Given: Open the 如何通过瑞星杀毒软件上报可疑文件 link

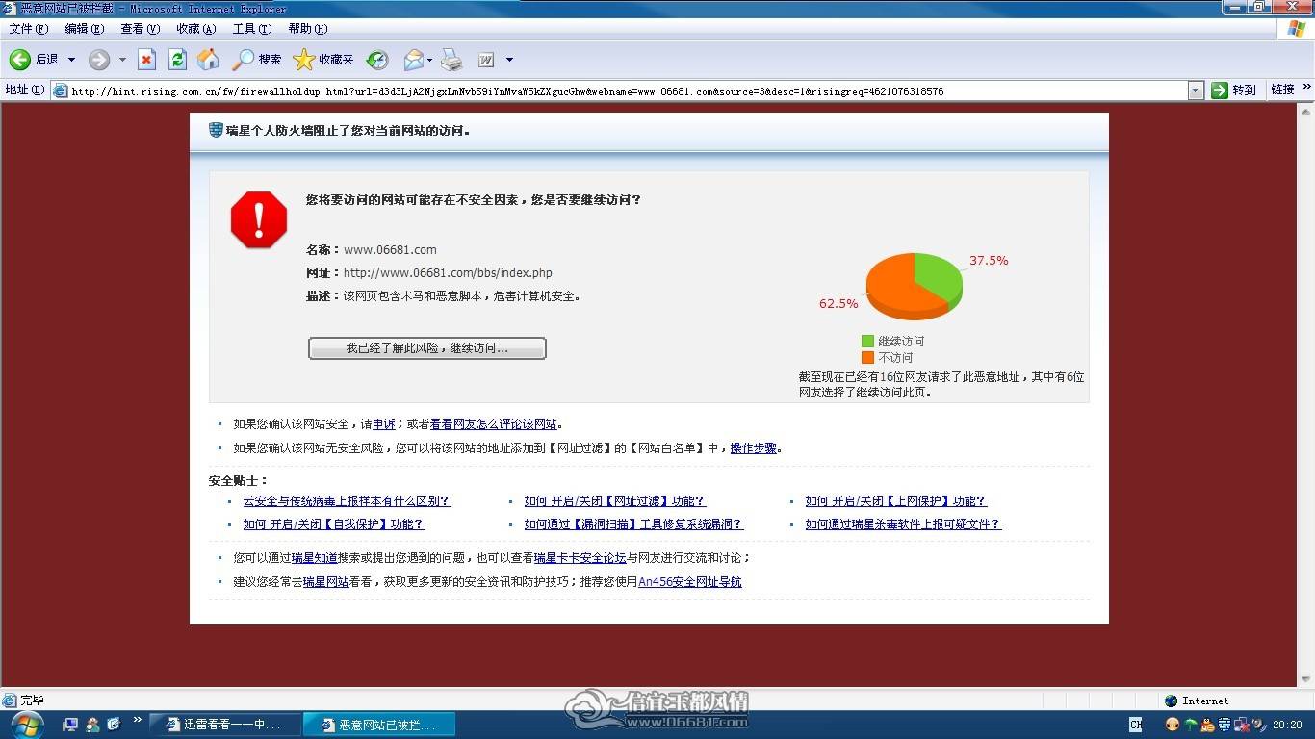Looking at the screenshot, I should click(903, 524).
